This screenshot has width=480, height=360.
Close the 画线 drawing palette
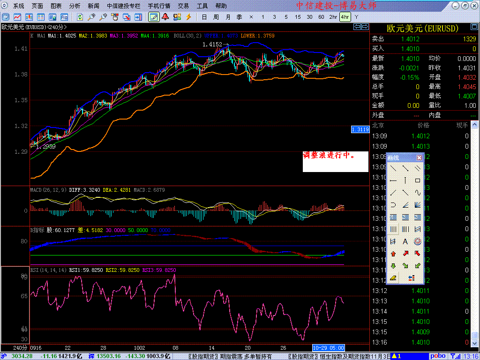(419, 157)
